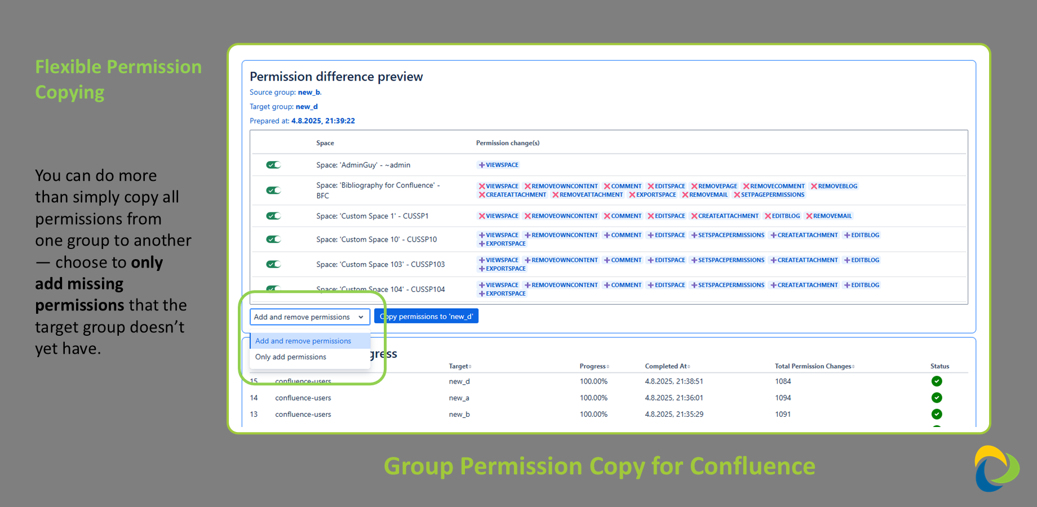Toggle off the 'Custom Space 1' row switch
This screenshot has height=507, width=1037.
pyautogui.click(x=273, y=216)
